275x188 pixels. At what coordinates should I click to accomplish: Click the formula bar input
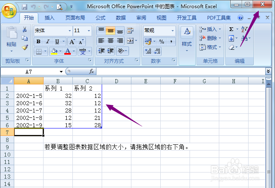[181, 71]
